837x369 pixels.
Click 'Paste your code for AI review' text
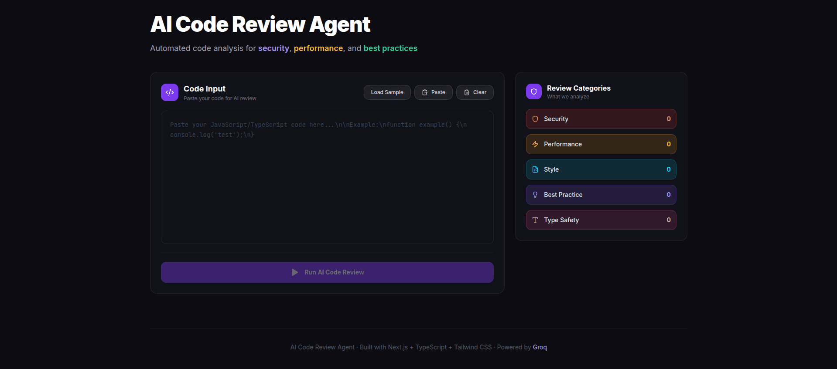pos(220,98)
